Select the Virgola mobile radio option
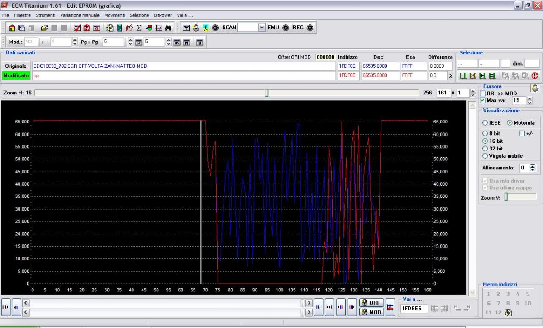Screen dimensions: 543x328 485,156
